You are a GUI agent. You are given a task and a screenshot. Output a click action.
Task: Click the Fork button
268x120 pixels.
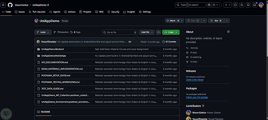193,21
